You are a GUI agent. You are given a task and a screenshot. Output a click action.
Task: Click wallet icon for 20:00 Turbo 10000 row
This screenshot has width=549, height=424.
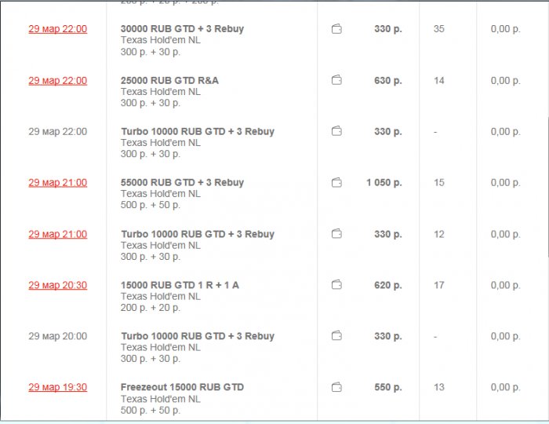(336, 336)
